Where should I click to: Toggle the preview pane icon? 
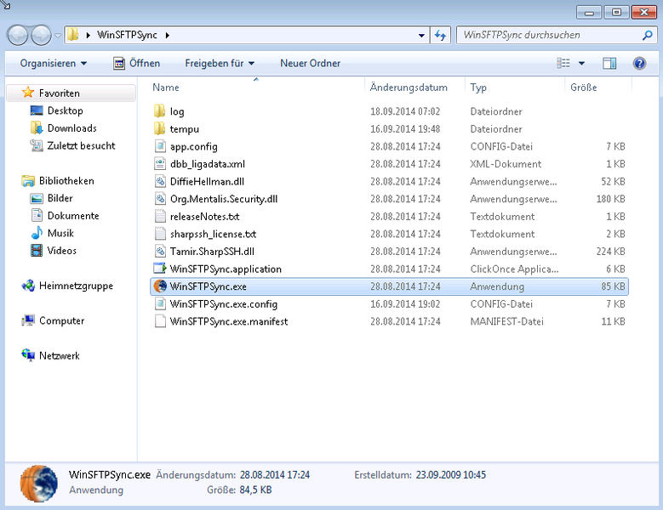[x=609, y=64]
